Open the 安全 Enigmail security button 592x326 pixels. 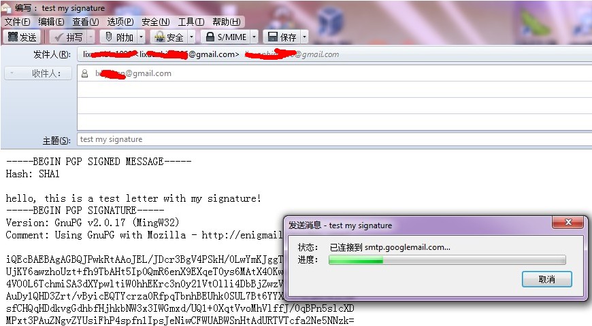point(169,37)
